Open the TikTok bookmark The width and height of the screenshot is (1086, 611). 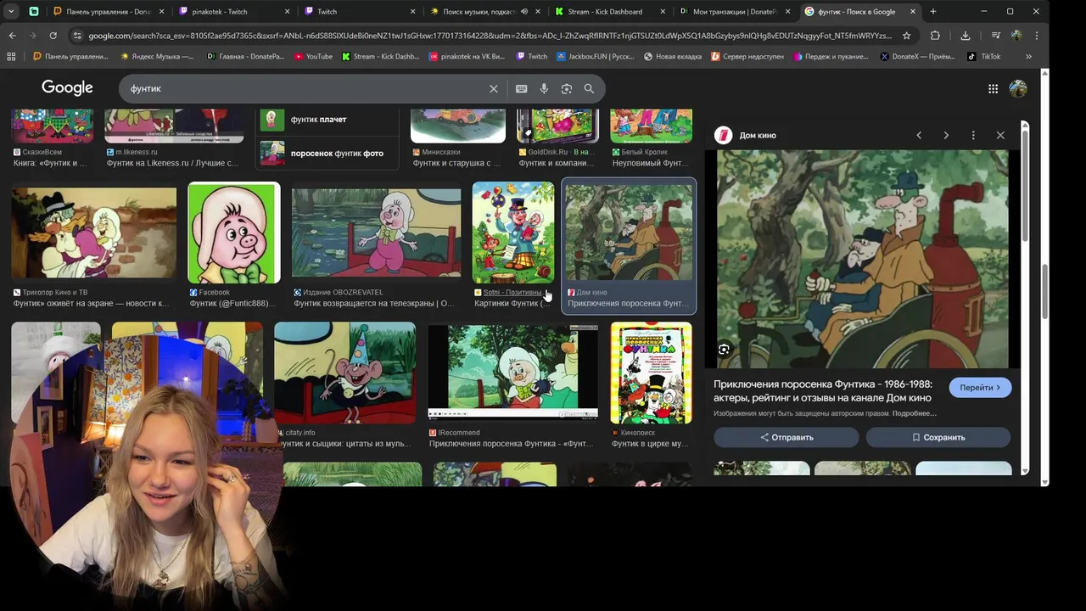coord(984,56)
